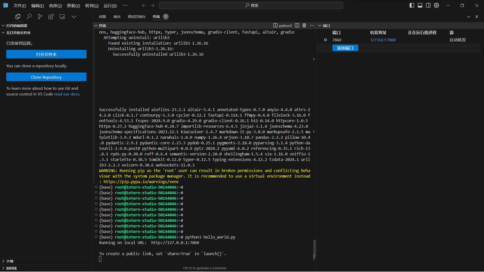Split the terminal with split icon
Image resolution: width=484 pixels, height=272 pixels.
tap(297, 25)
